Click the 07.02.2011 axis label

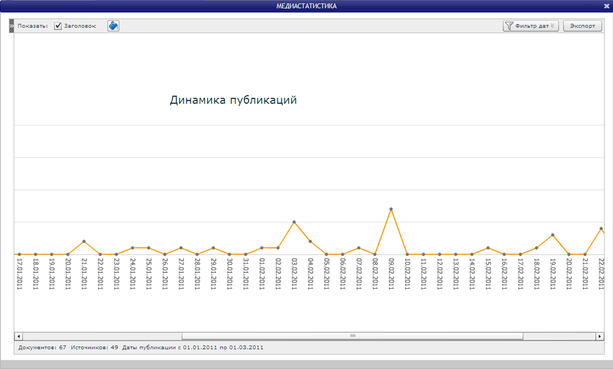pos(359,274)
